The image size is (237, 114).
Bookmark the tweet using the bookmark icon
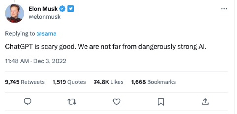coord(161,102)
